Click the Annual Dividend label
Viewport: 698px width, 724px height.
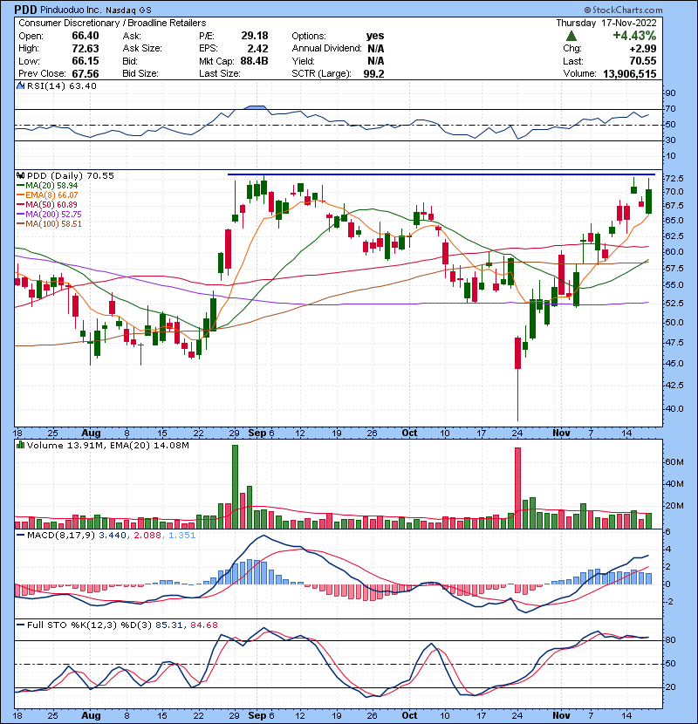coord(326,48)
